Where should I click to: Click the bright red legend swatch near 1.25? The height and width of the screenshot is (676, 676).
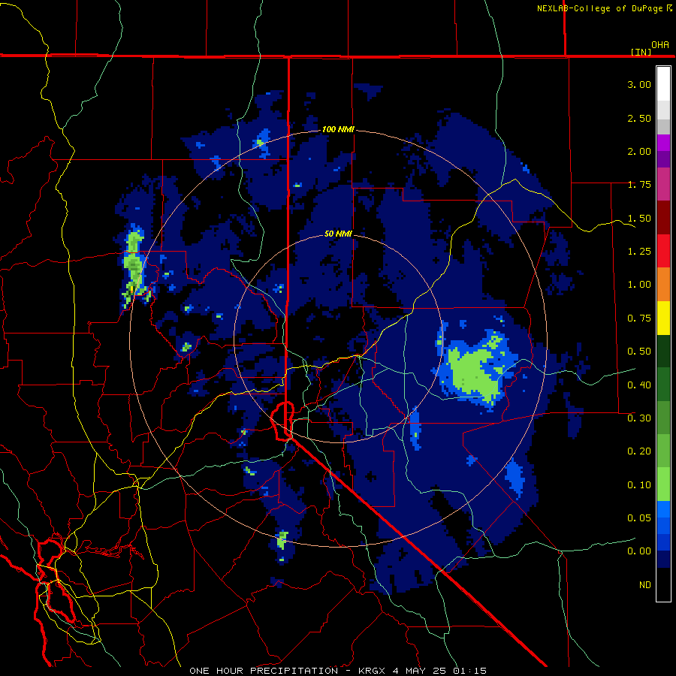point(663,251)
